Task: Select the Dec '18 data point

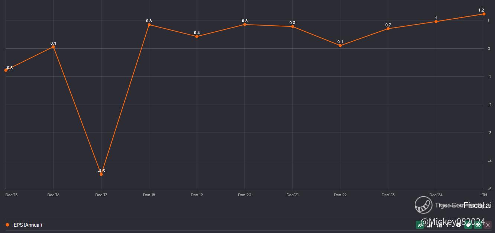Action: coord(149,25)
